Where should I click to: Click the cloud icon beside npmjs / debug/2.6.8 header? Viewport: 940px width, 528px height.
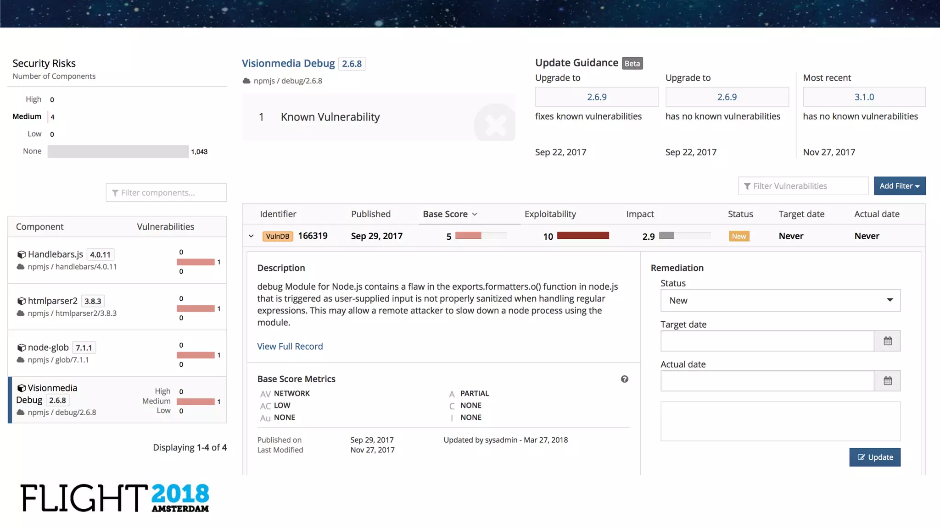tap(246, 81)
